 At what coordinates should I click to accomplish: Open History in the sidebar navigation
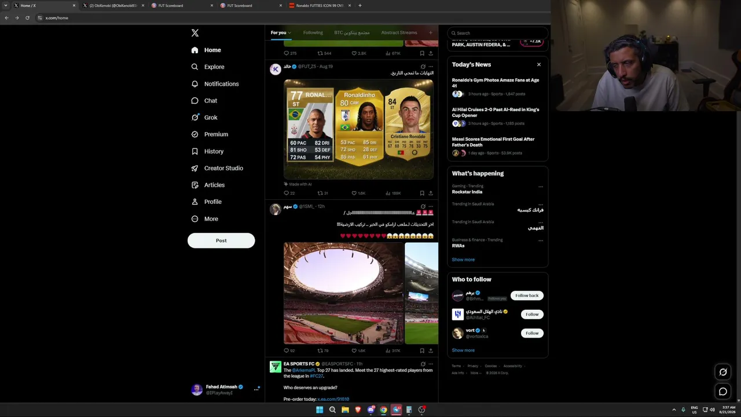click(x=207, y=151)
